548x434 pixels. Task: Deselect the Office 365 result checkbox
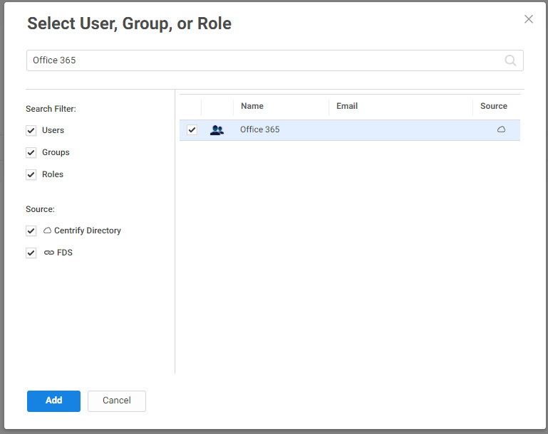[x=192, y=129]
